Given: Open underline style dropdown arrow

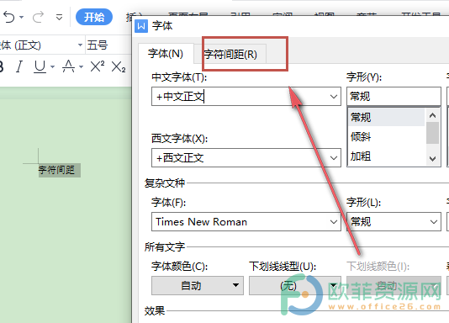Looking at the screenshot, I should tap(52, 67).
